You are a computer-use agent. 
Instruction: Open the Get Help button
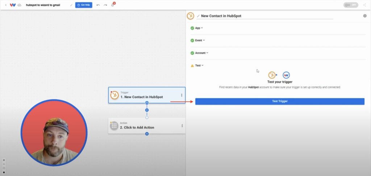84,5
